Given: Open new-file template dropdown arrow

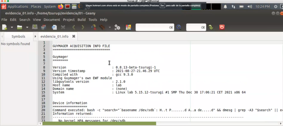Looking at the screenshot, I should (12, 27).
